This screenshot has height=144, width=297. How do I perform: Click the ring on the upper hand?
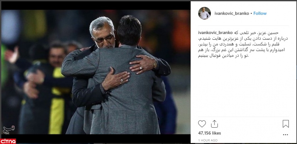141,68
